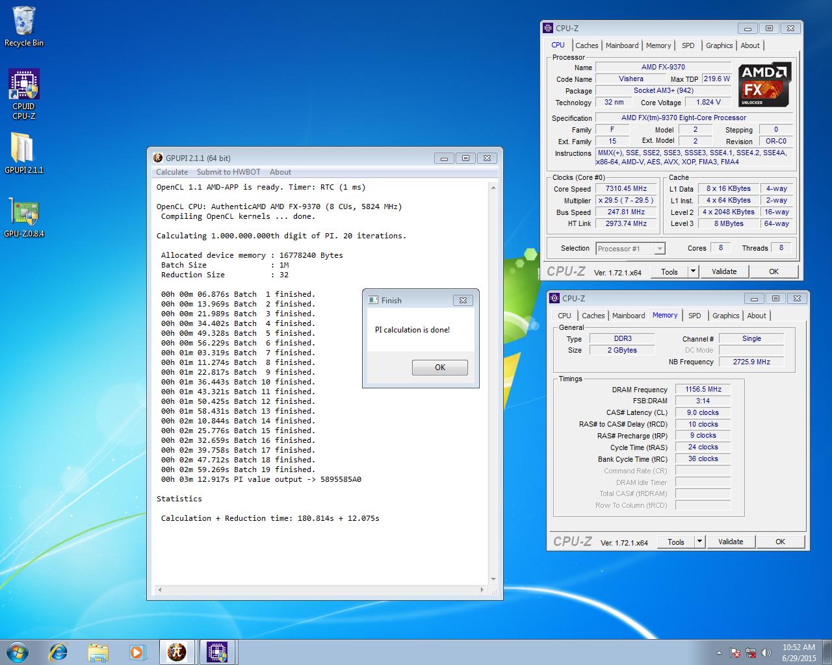The height and width of the screenshot is (665, 832).
Task: Select Mainboard tab in lower CPU-Z window
Action: (x=629, y=316)
